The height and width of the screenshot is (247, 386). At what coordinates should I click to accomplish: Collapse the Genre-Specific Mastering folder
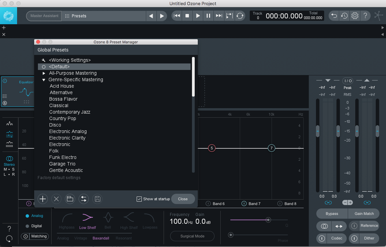(44, 79)
